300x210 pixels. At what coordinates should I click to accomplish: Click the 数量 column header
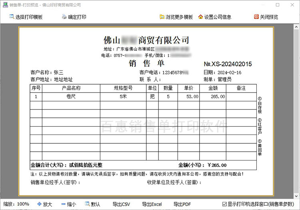168,88
